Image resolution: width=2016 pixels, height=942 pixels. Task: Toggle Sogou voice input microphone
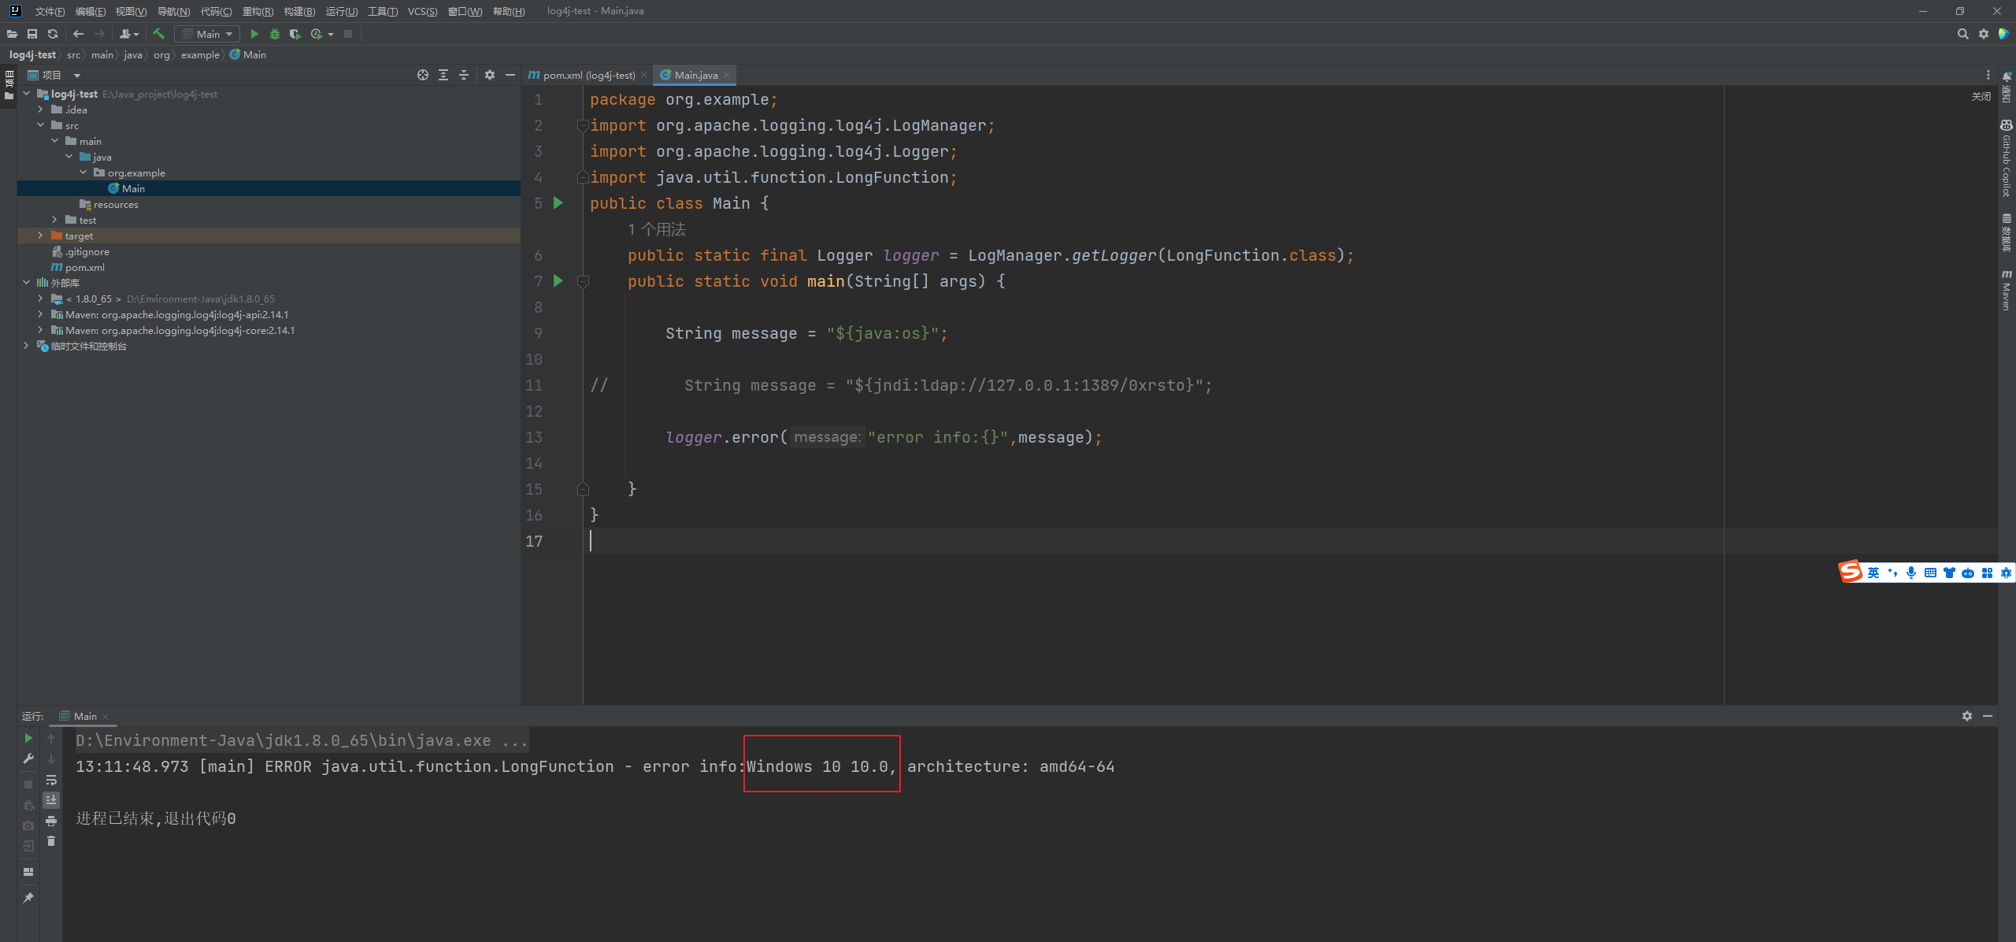pyautogui.click(x=1911, y=573)
